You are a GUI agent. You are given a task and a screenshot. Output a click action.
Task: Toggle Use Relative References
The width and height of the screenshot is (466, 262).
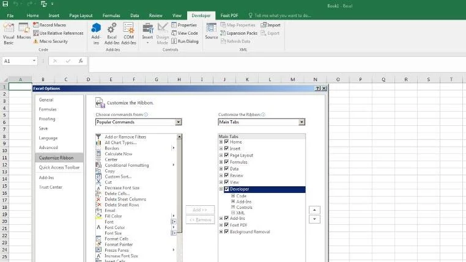tap(58, 33)
